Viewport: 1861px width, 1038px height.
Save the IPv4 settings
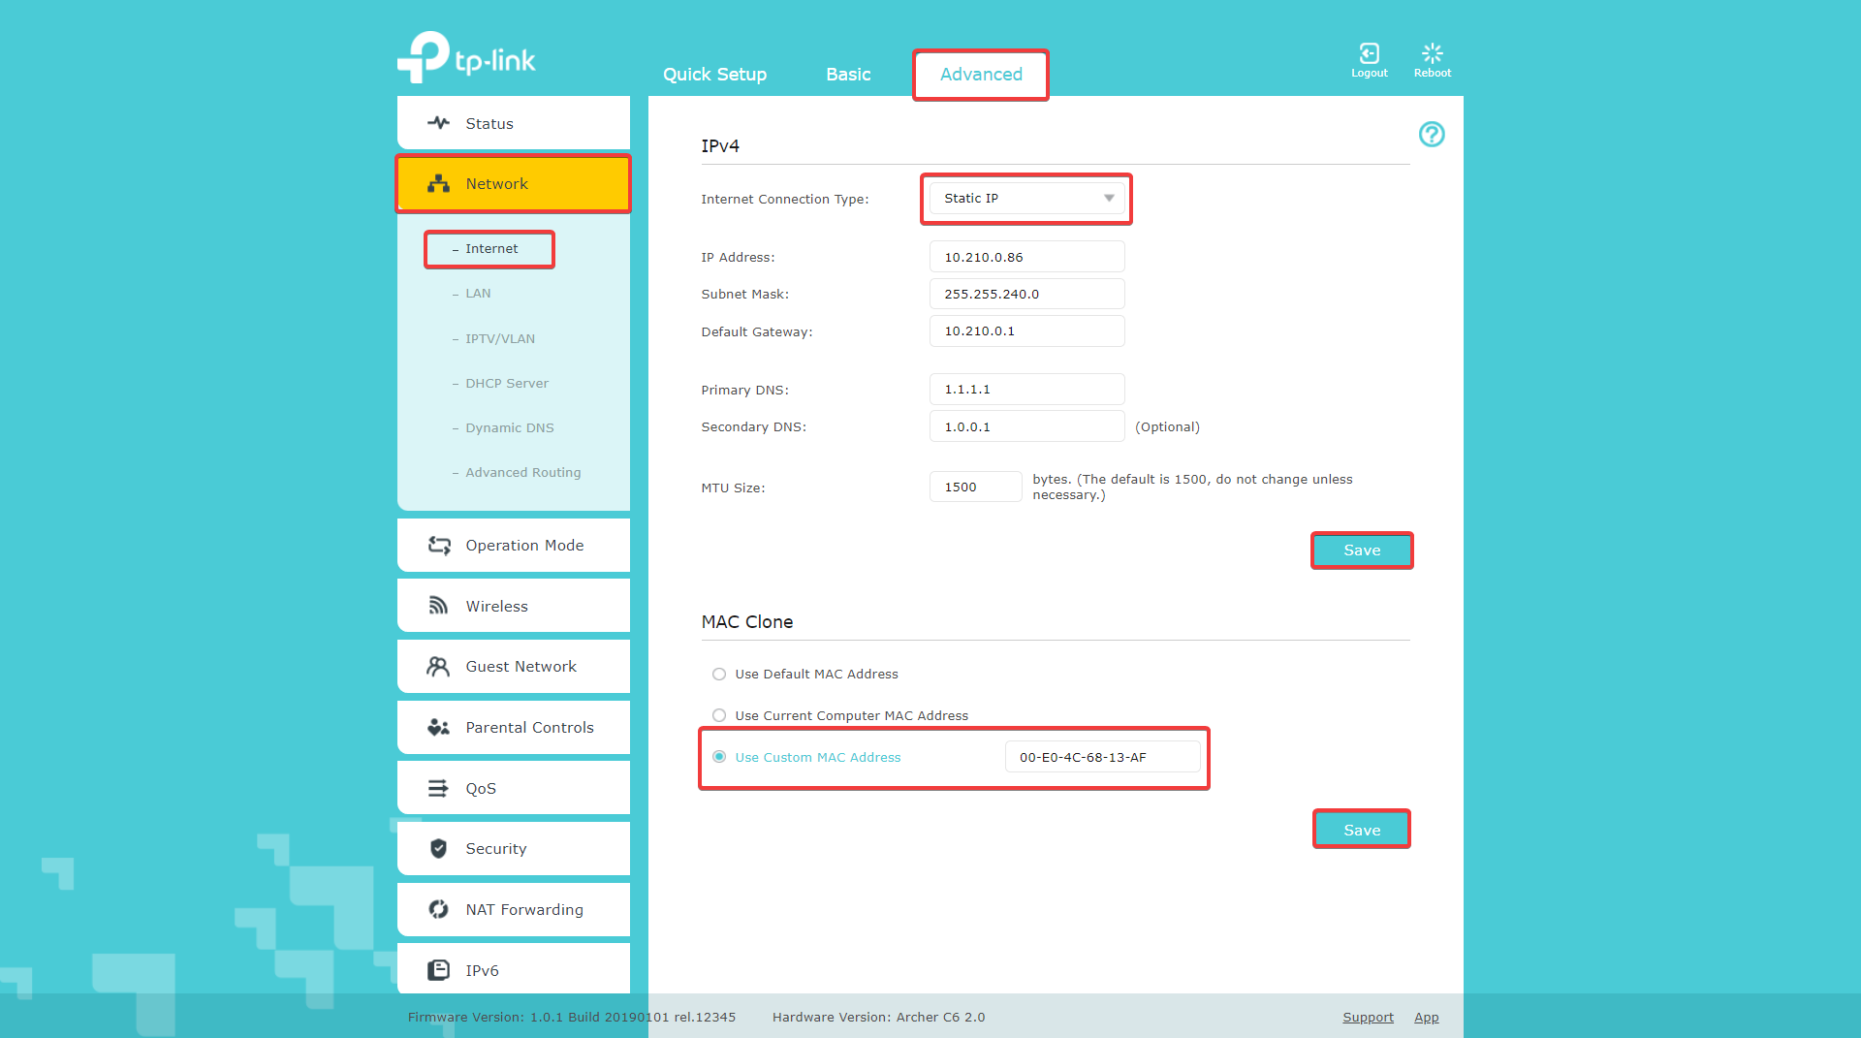point(1361,550)
